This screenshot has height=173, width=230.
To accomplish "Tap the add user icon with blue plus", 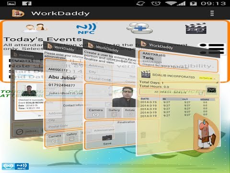I will click(139, 28).
